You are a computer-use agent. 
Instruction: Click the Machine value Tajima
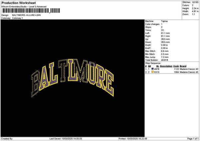164,21
